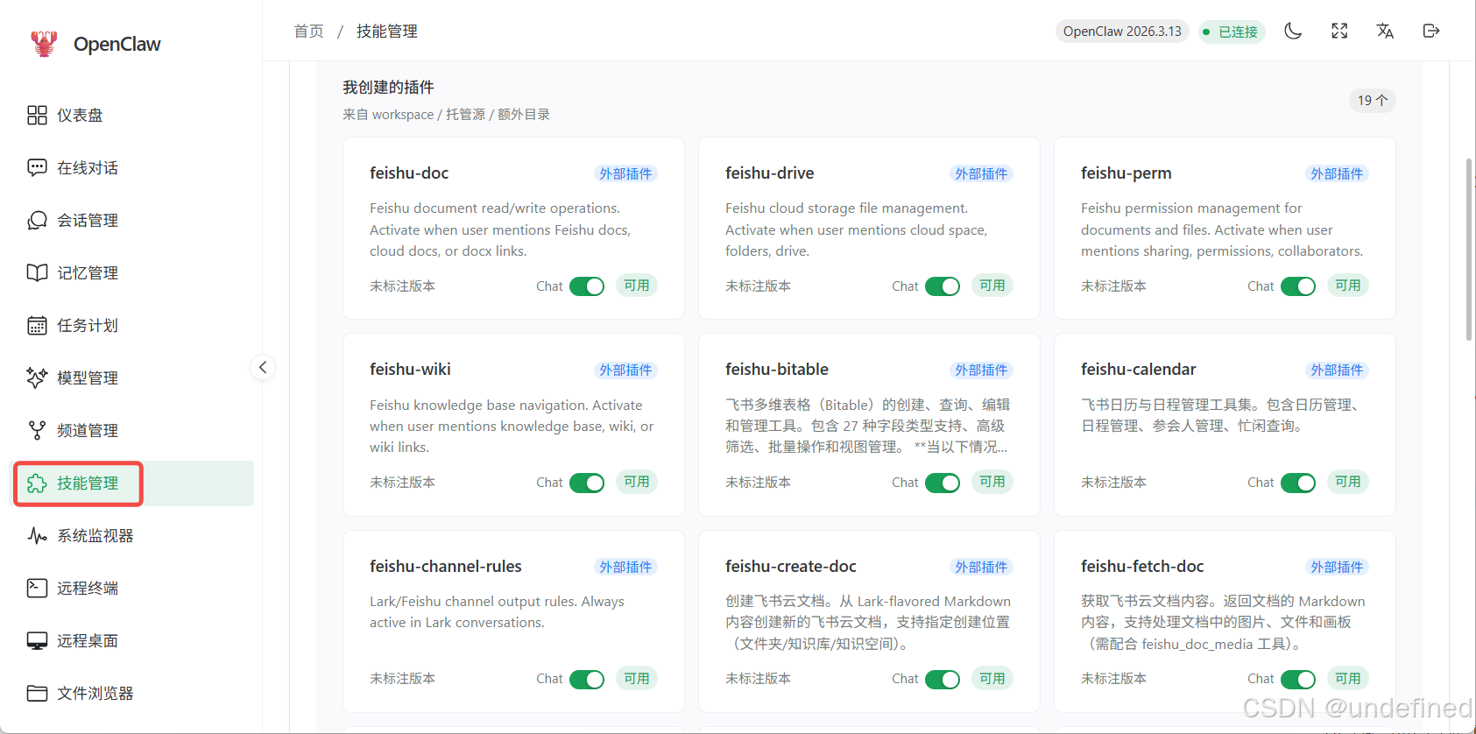Viewport: 1476px width, 734px height.
Task: Open 远程桌面 sidebar entry
Action: [x=131, y=641]
